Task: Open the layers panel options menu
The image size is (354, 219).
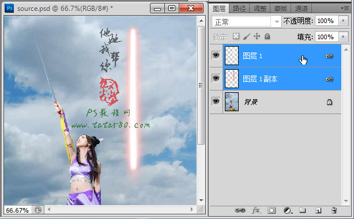Action: tap(345, 8)
